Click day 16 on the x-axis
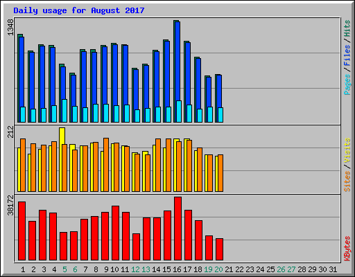The width and height of the screenshot is (355, 277). pyautogui.click(x=177, y=269)
